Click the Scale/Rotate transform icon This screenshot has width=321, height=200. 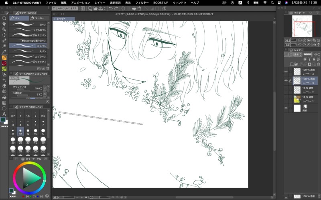(139, 8)
